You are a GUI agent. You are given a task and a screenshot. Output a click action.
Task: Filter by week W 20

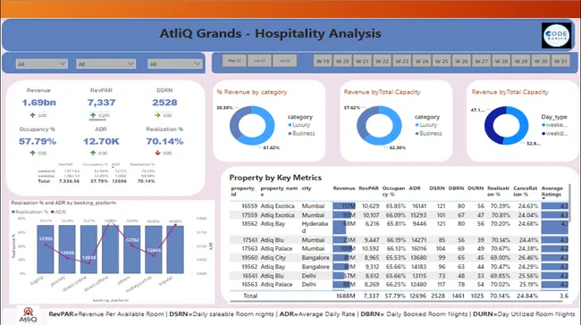coord(342,61)
